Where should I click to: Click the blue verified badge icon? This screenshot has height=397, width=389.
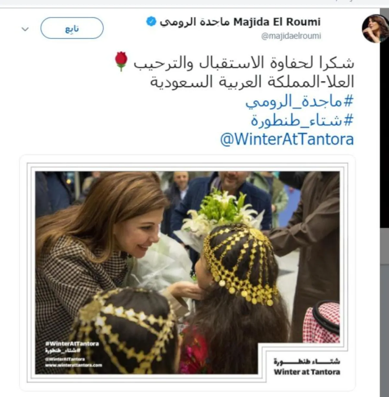click(151, 22)
